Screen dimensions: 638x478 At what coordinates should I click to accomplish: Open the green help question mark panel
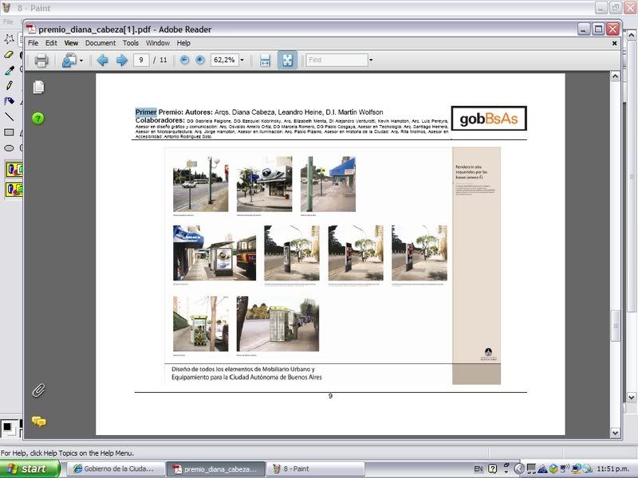click(38, 119)
